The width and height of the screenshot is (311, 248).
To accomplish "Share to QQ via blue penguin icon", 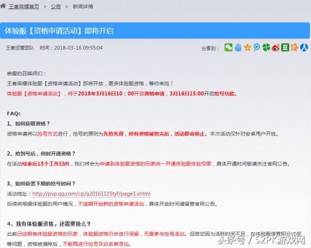I will (238, 48).
